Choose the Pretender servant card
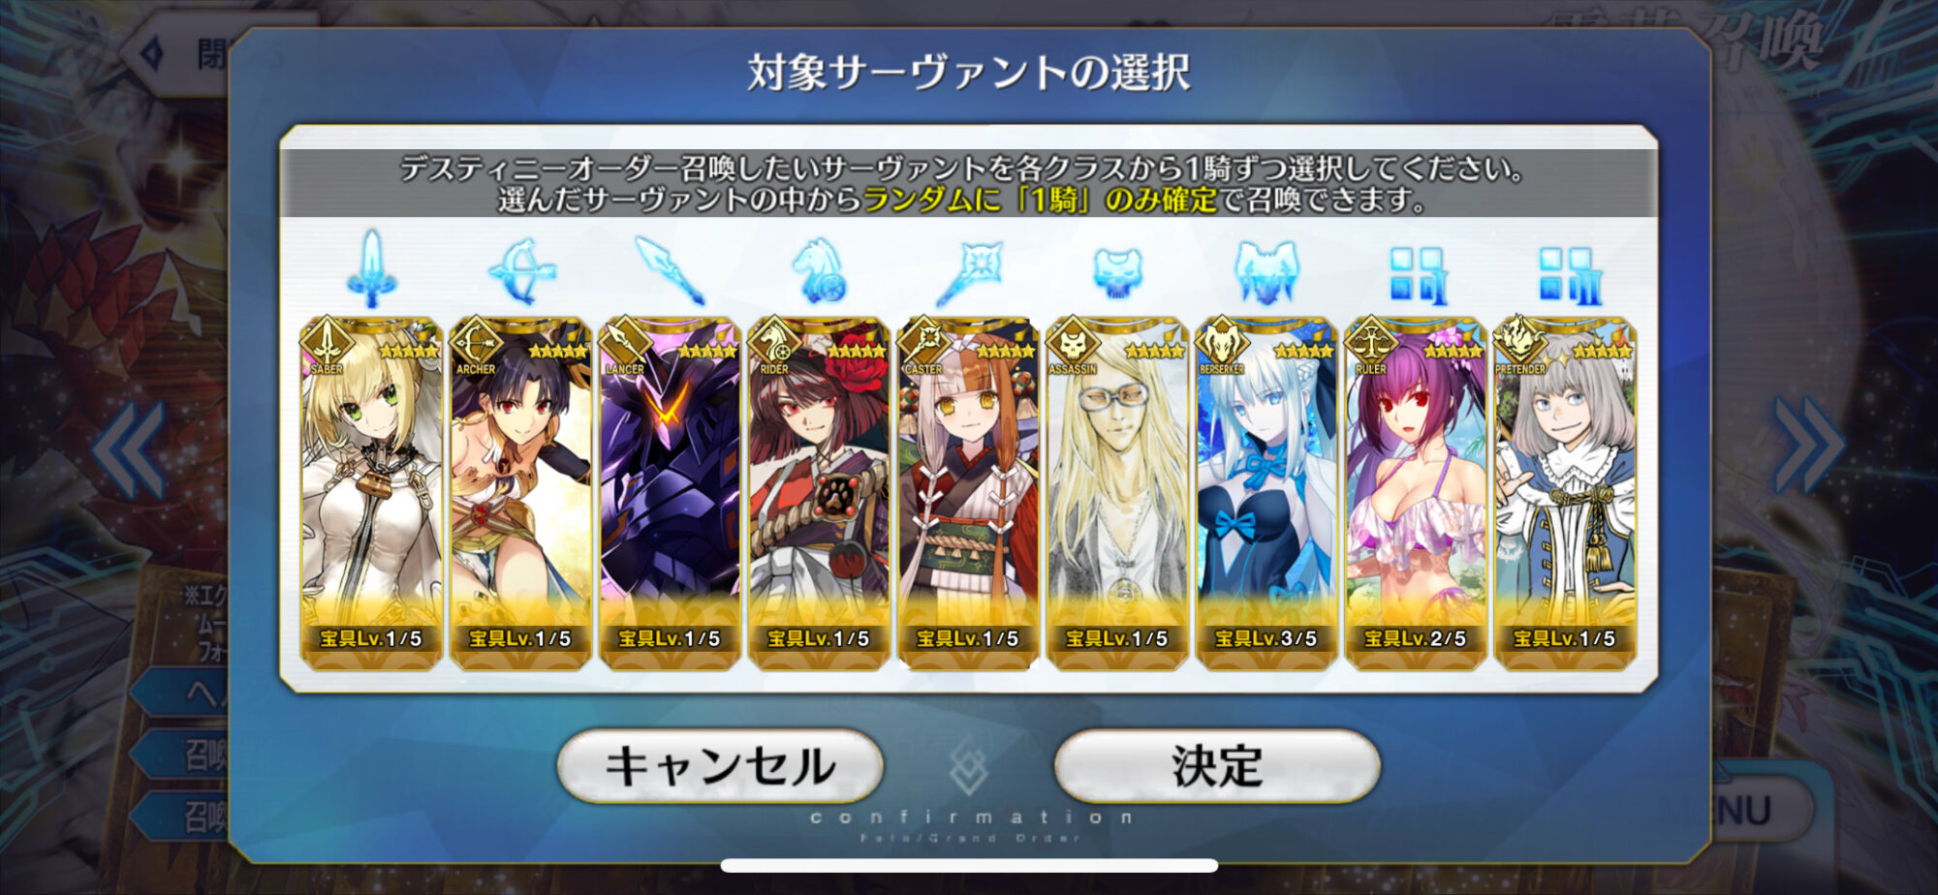This screenshot has height=895, width=1938. pyautogui.click(x=1565, y=493)
